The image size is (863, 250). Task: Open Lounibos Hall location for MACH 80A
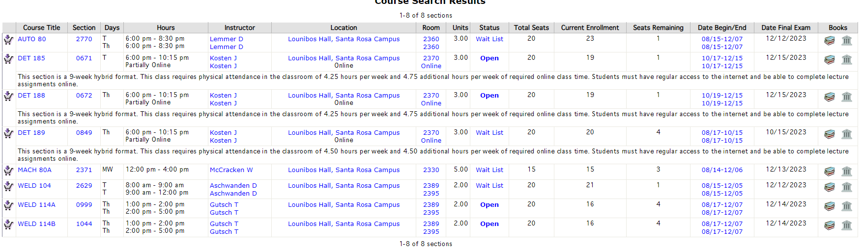point(344,170)
